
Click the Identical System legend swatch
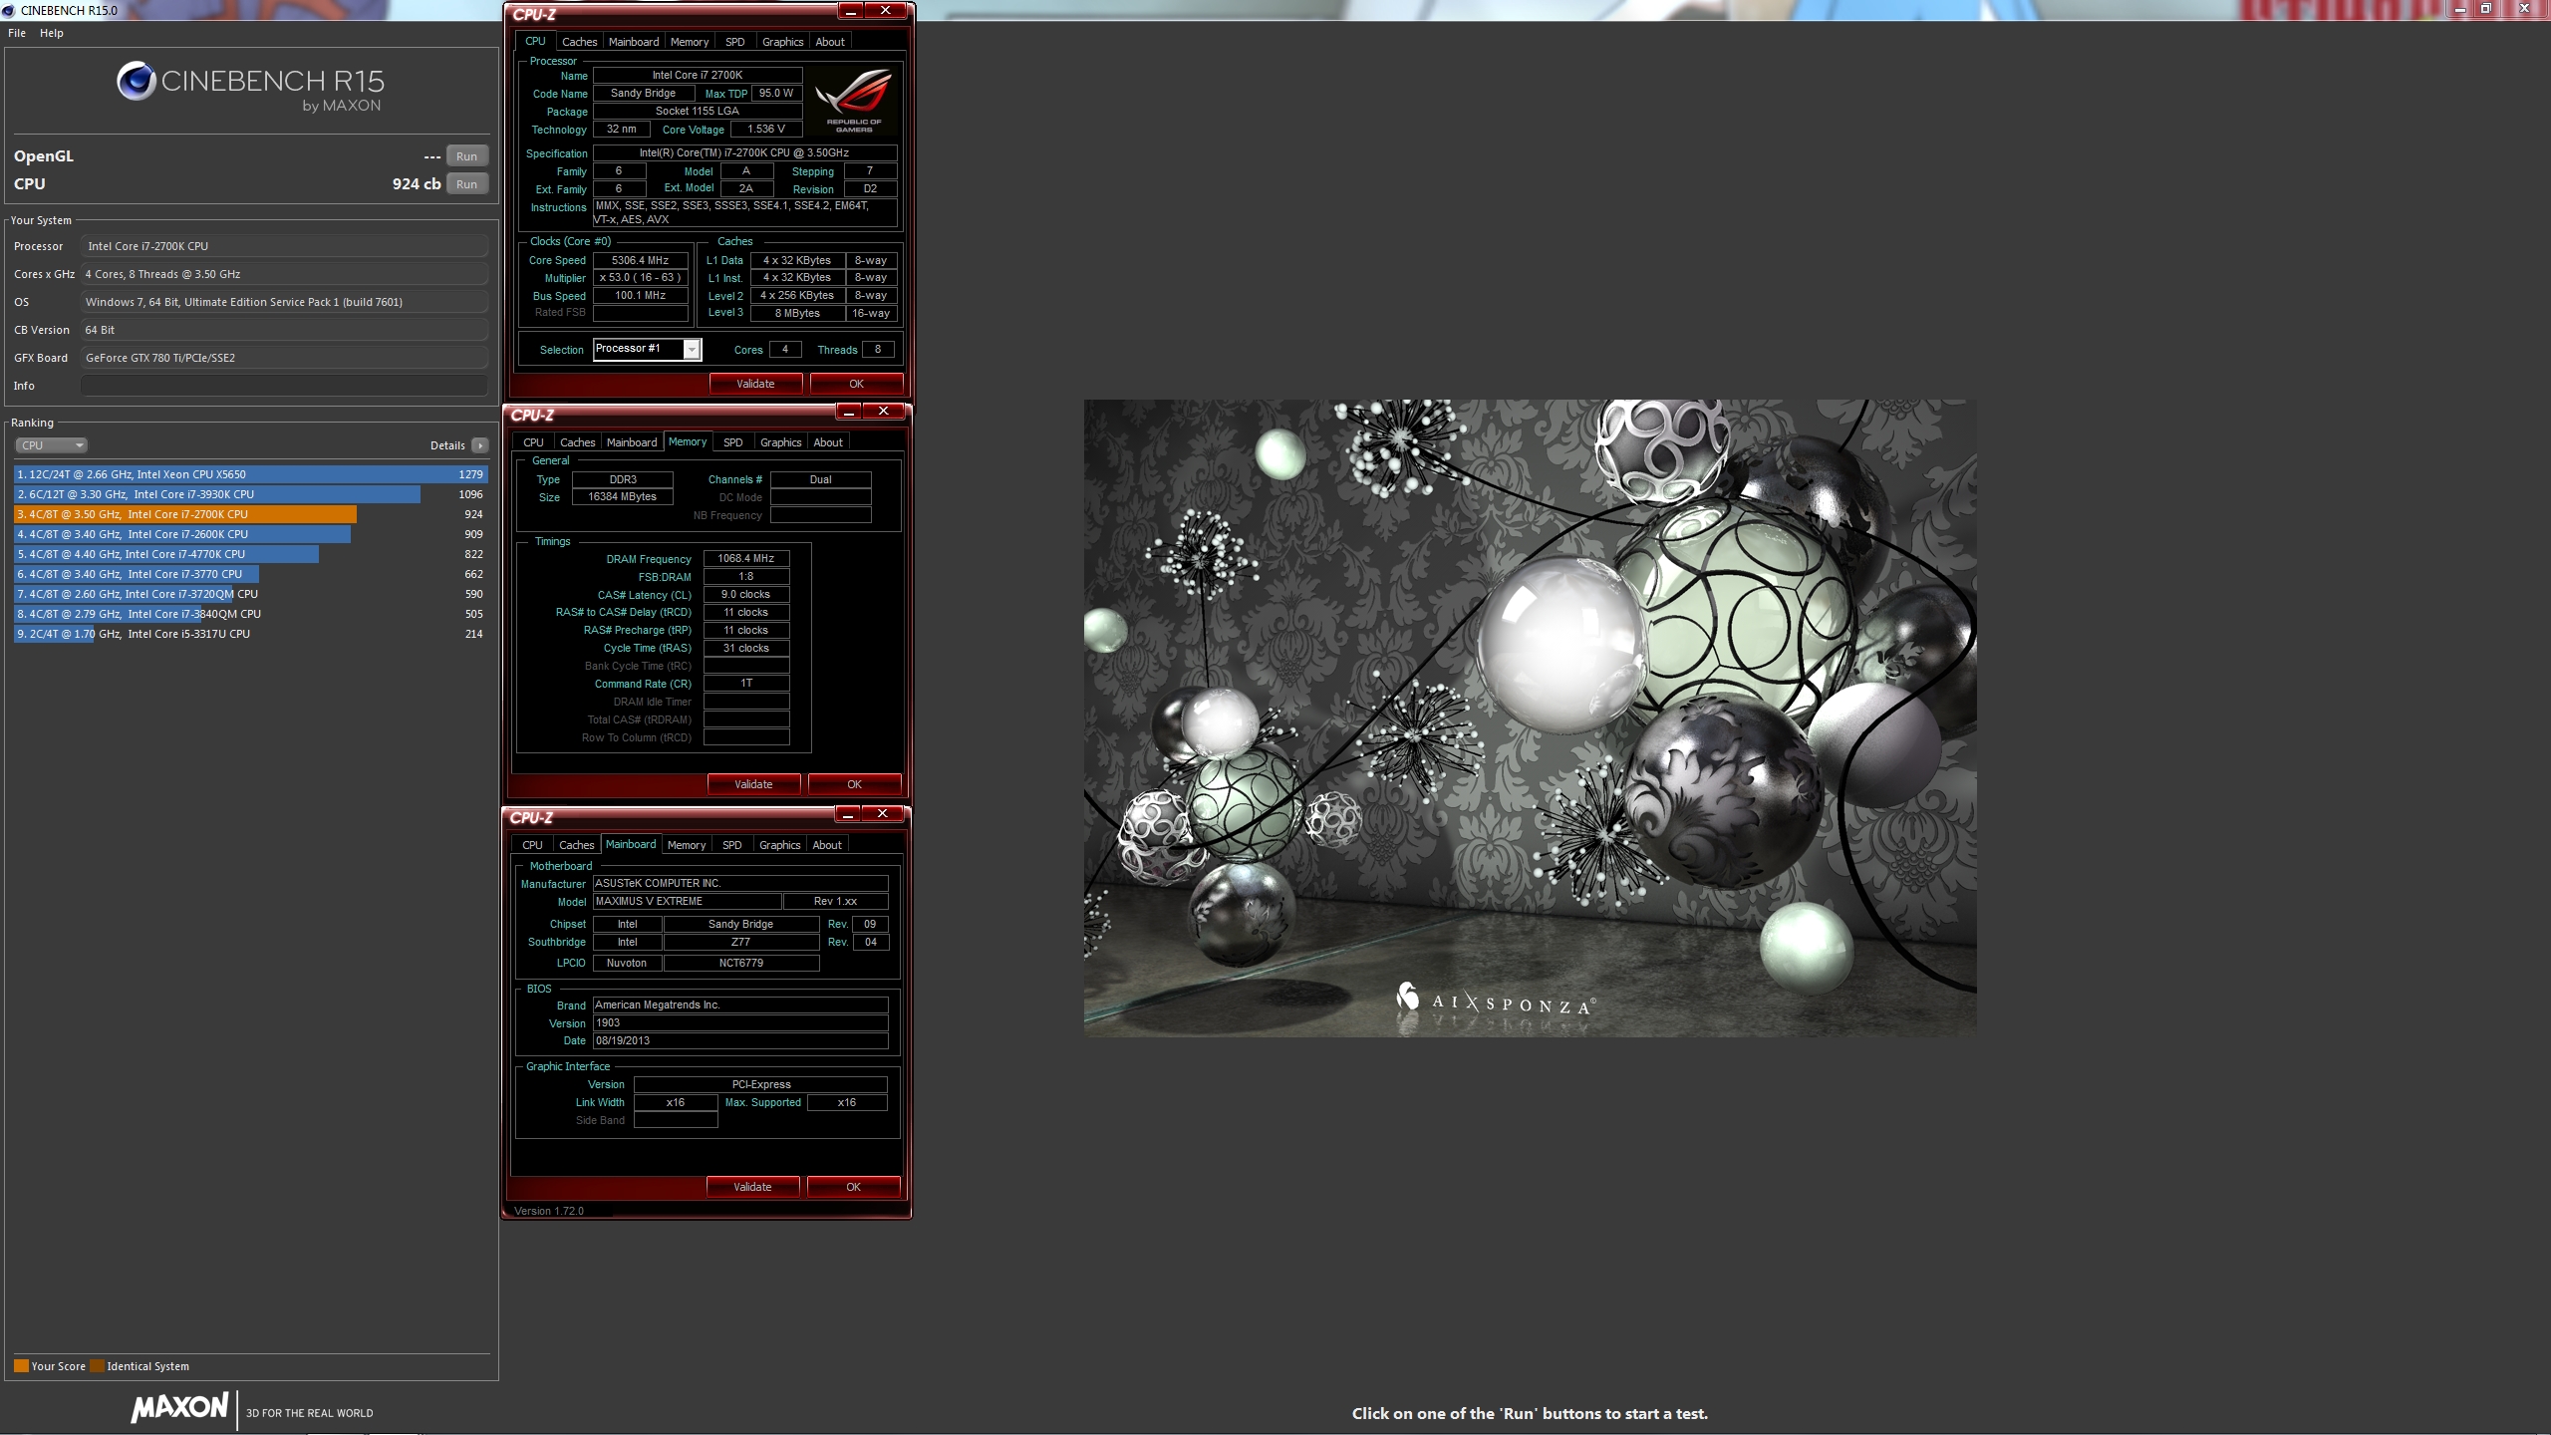97,1366
